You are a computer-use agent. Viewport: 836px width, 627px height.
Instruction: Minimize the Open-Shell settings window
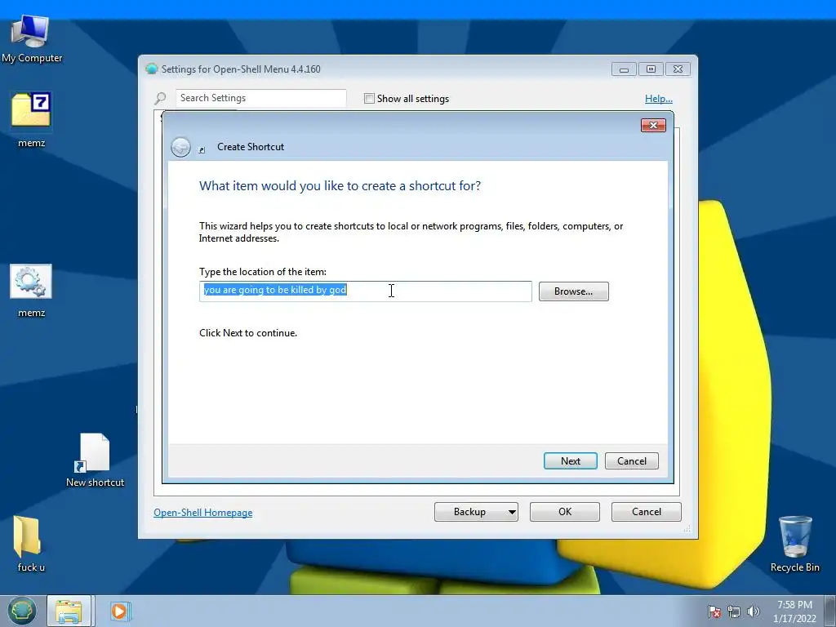[624, 69]
